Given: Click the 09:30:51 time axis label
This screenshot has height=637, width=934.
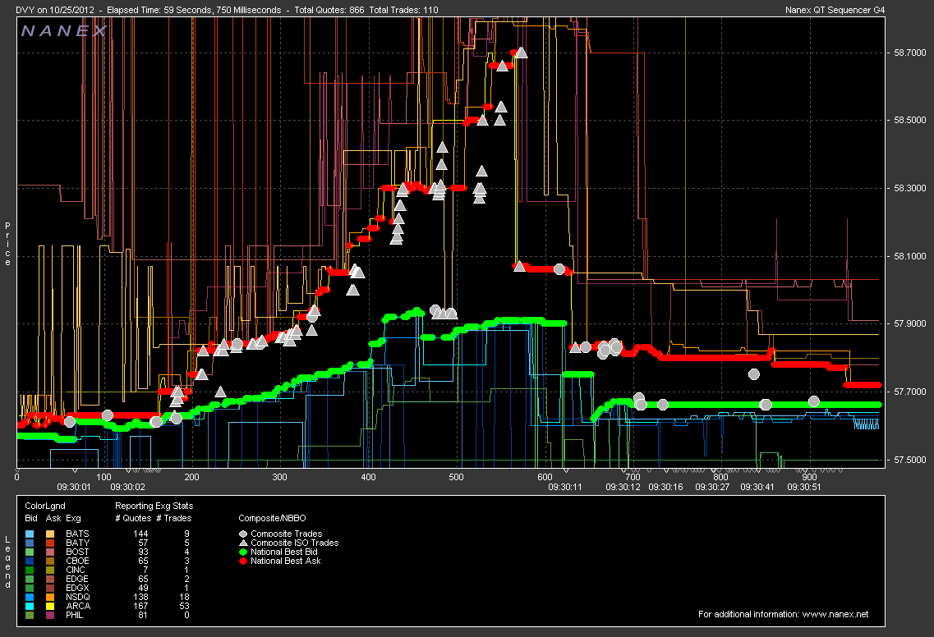Looking at the screenshot, I should [x=804, y=487].
